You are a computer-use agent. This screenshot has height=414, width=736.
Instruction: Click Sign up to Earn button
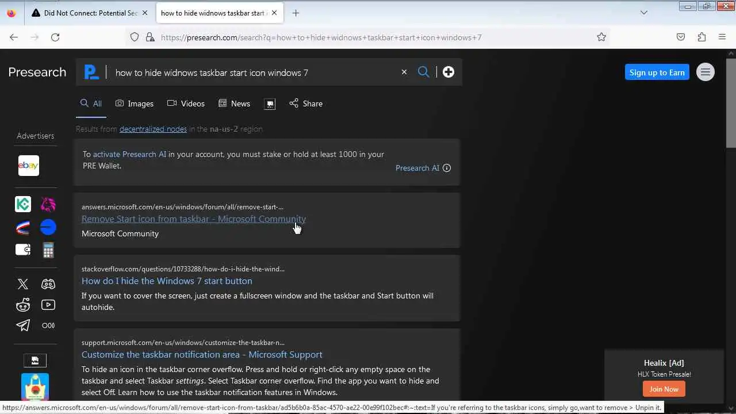click(x=657, y=72)
